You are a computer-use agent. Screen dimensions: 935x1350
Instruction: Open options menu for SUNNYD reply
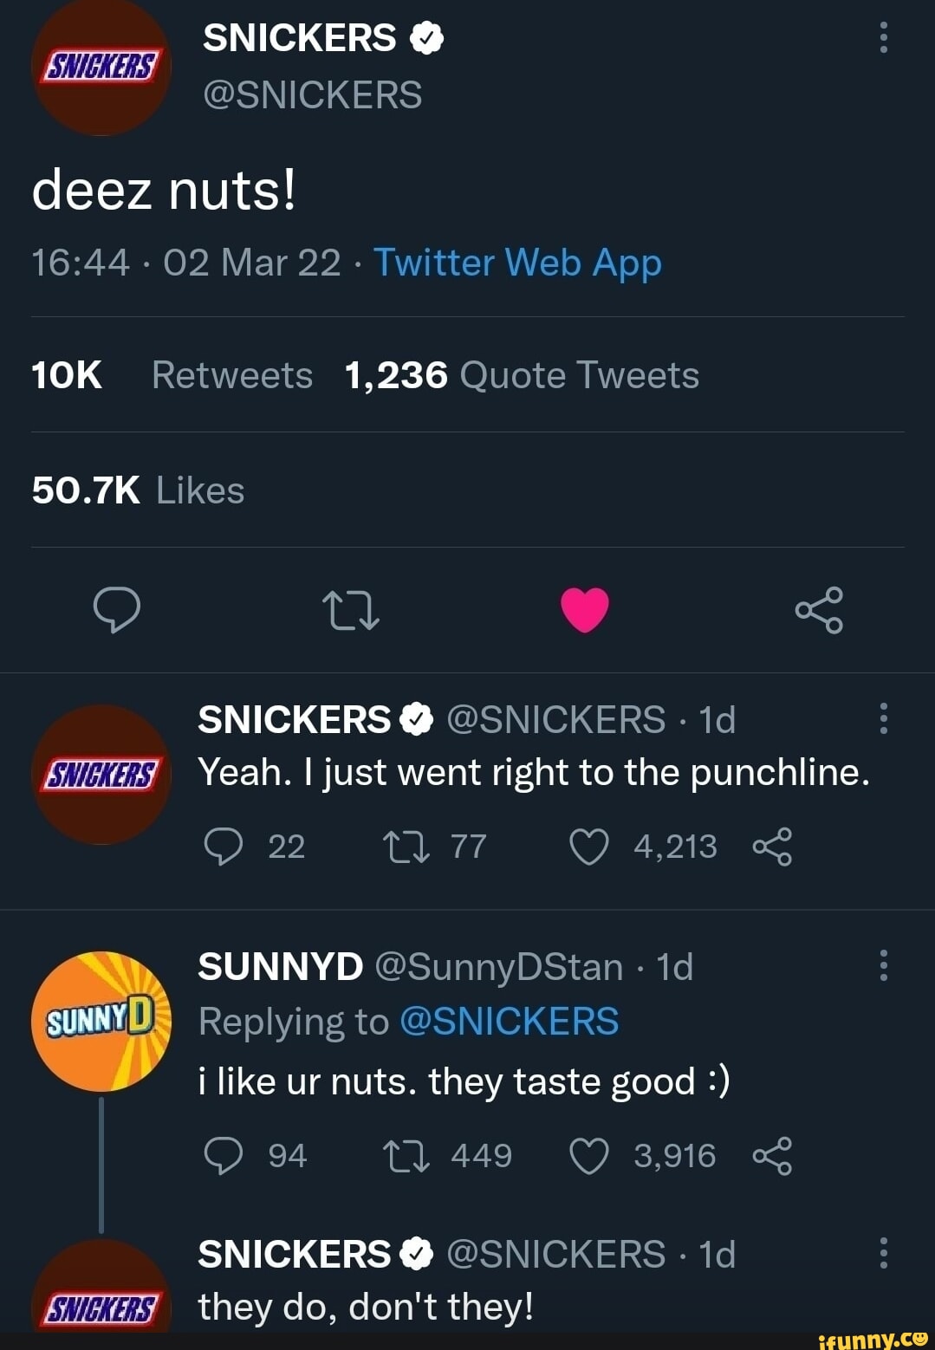coord(883,965)
